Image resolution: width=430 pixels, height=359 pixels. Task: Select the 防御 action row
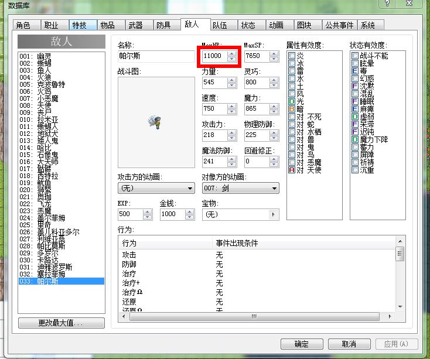tap(257, 264)
